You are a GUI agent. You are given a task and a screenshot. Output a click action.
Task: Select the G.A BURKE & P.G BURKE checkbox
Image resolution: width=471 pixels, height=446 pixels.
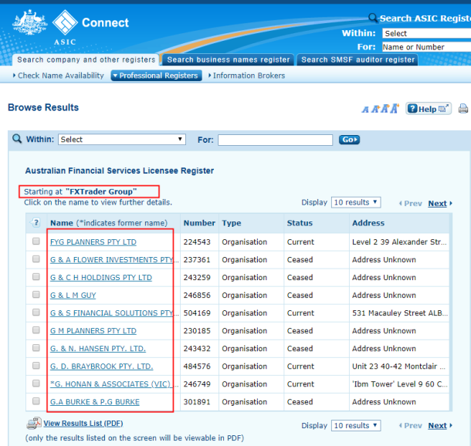click(36, 401)
